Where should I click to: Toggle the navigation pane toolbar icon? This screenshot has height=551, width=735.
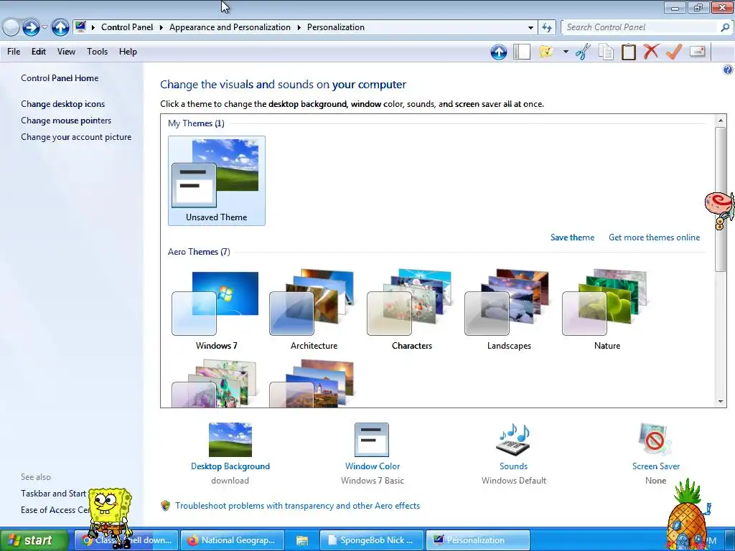click(521, 52)
